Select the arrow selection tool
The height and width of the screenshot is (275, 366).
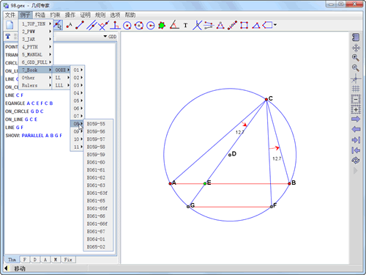click(58, 25)
